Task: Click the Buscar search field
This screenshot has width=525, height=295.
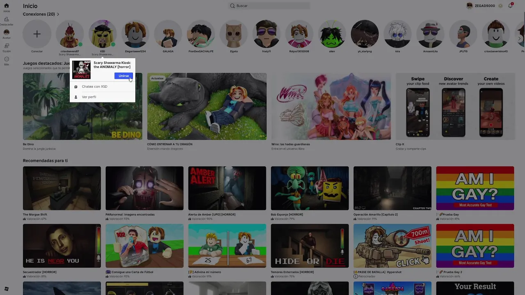Action: (x=269, y=6)
